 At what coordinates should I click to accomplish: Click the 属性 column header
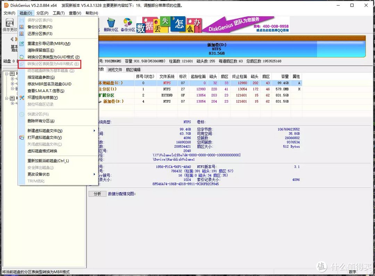(296, 76)
